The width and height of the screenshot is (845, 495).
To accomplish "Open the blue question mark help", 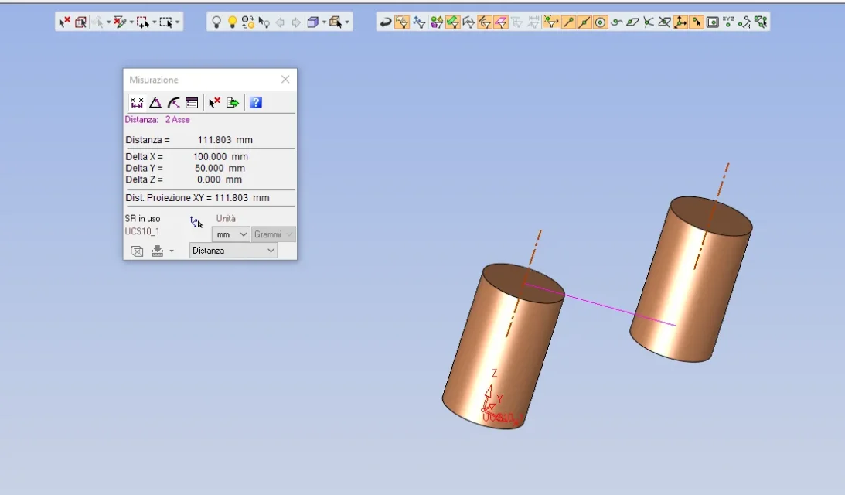I will point(255,102).
